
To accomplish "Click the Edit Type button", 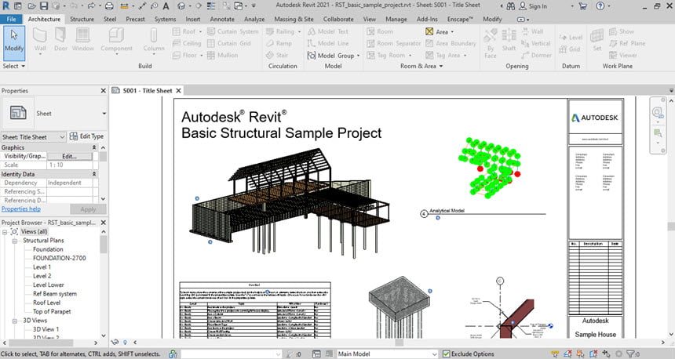I will tap(86, 136).
